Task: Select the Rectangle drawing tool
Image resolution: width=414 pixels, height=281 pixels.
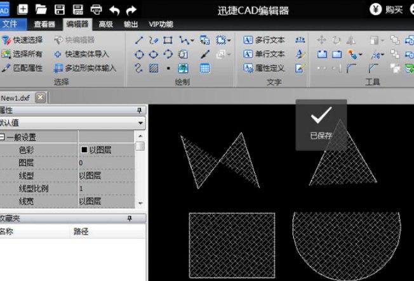Action: tap(168, 40)
